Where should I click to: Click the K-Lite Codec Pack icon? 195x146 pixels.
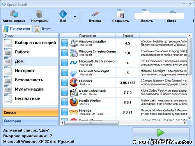pyautogui.click(x=74, y=93)
